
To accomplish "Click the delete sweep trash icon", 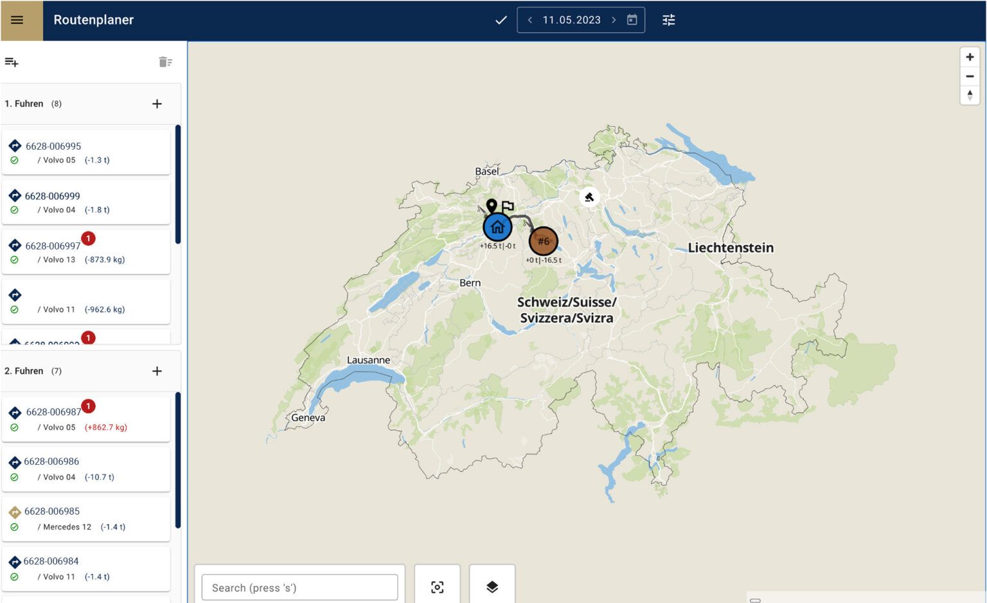I will [165, 62].
